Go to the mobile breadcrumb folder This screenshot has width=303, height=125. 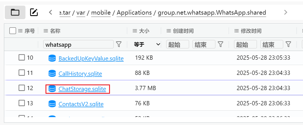point(101,13)
